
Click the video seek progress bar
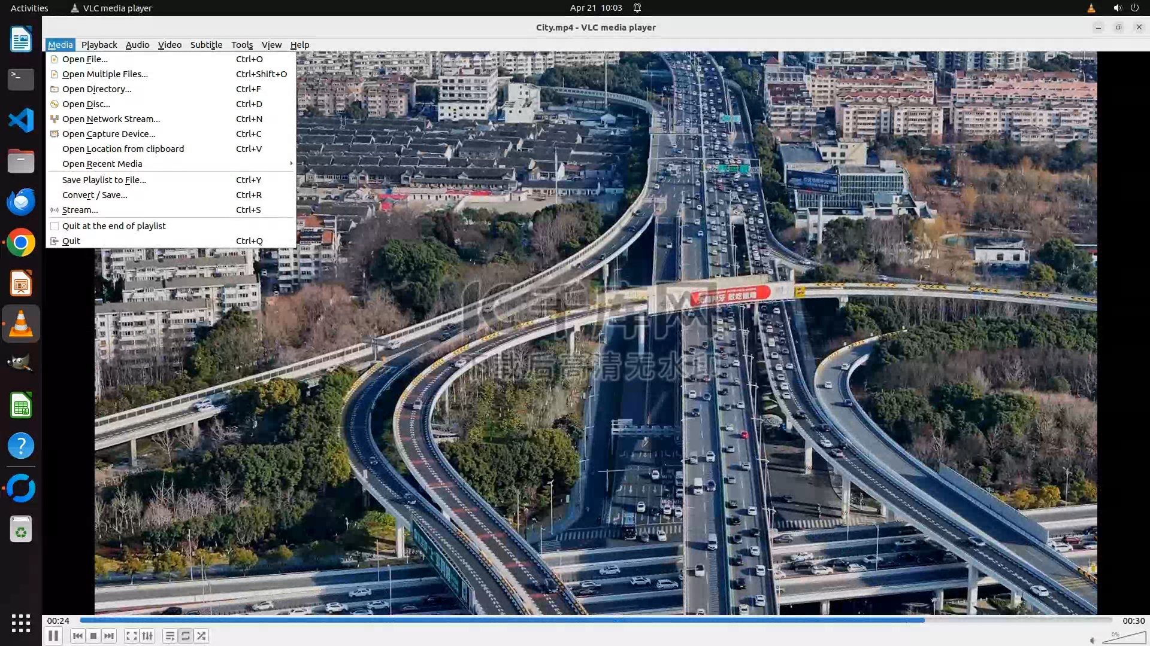click(595, 620)
